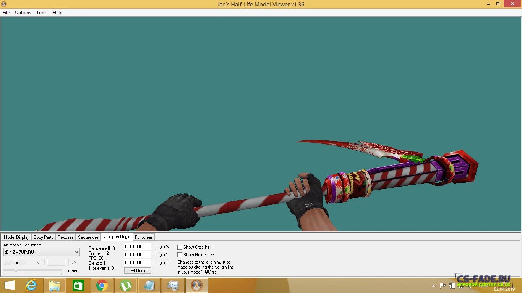Select the Weapon Origin tab
This screenshot has width=522, height=293.
click(117, 237)
